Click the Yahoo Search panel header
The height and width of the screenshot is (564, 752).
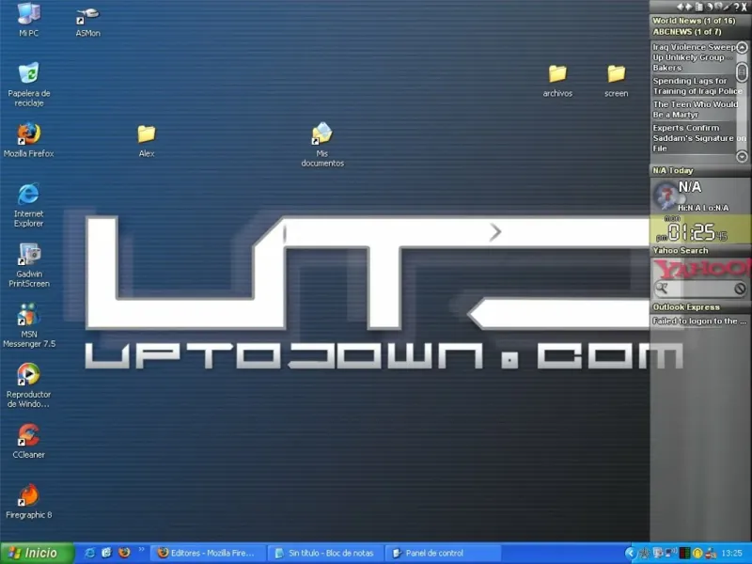point(680,250)
